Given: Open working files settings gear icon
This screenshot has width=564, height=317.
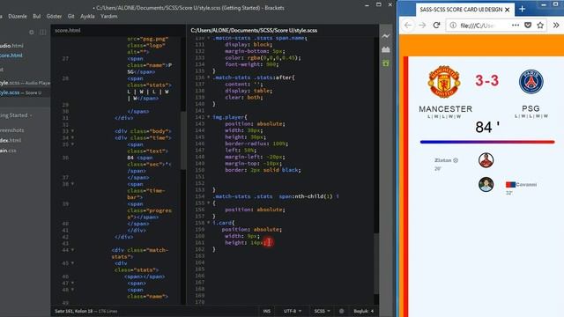Looking at the screenshot, I should point(32,32).
